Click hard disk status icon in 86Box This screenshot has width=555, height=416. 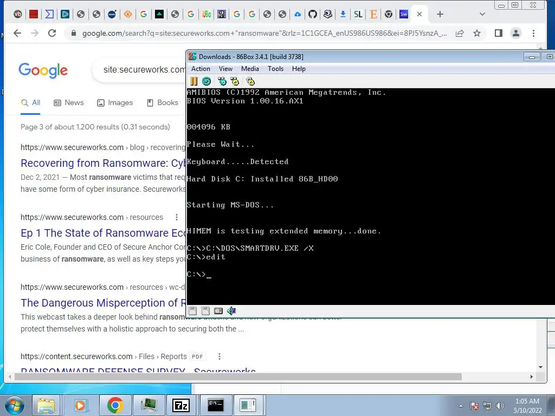point(218,311)
